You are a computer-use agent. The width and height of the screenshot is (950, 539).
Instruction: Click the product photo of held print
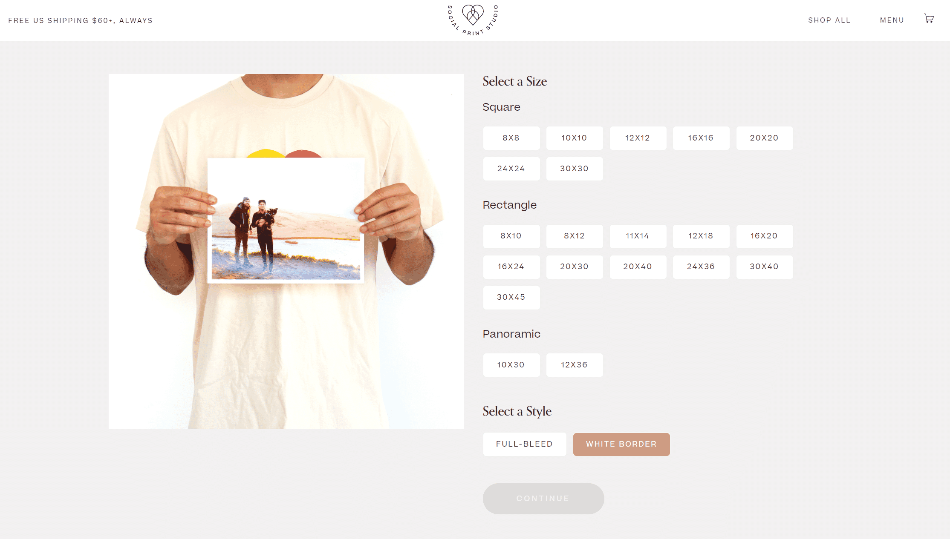tap(286, 251)
